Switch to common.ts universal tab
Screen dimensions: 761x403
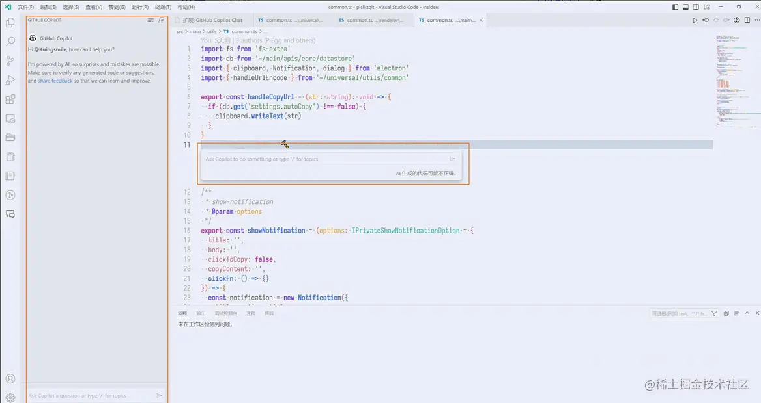pos(294,20)
